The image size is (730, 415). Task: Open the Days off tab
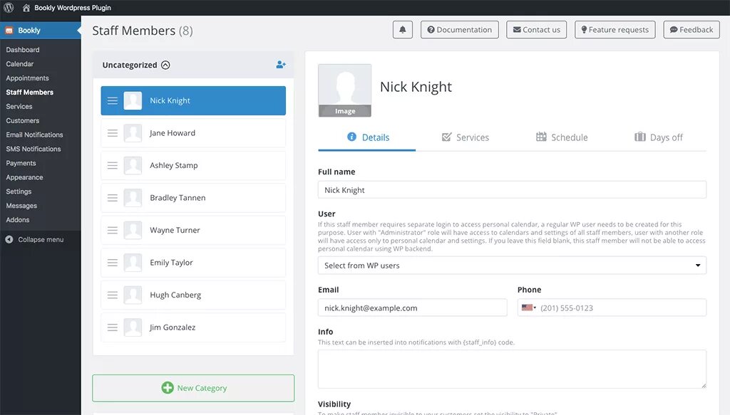(x=659, y=137)
